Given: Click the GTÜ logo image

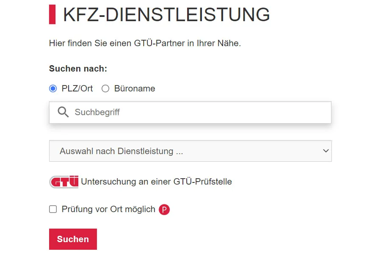Looking at the screenshot, I should pos(64,182).
